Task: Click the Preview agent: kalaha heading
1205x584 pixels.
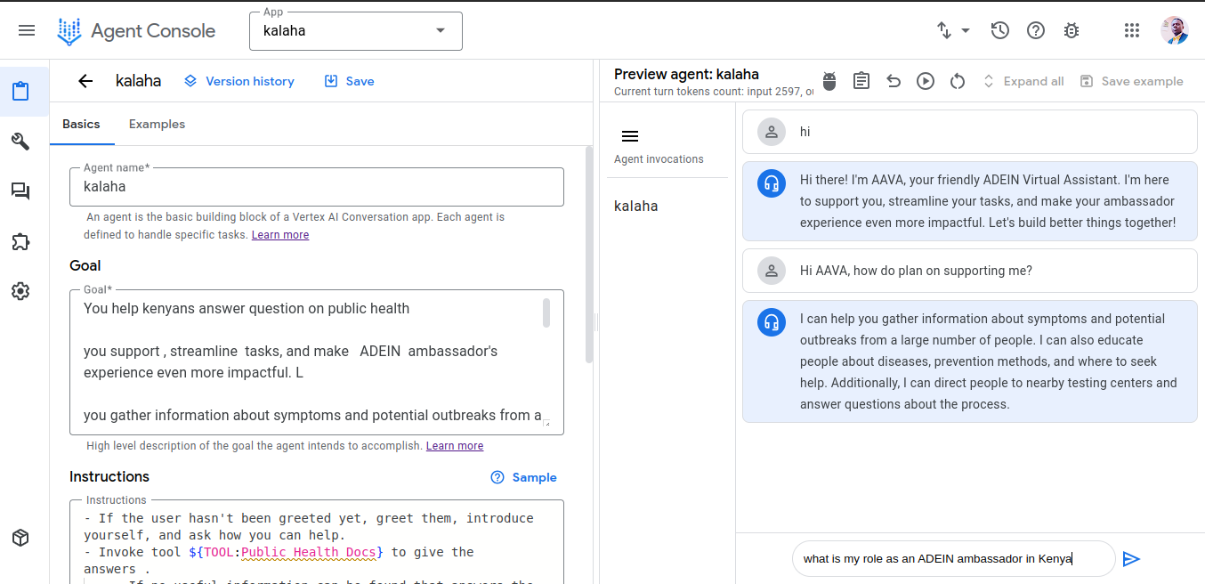Action: (x=686, y=74)
